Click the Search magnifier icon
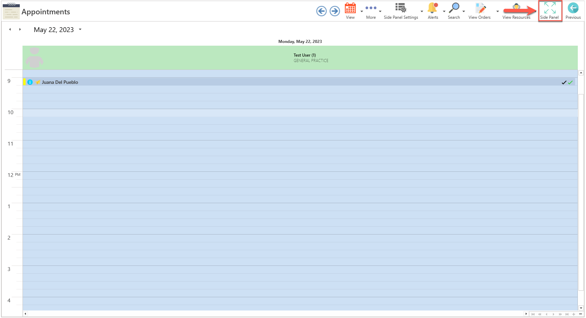Viewport: 586px width, 318px height. coord(454,7)
